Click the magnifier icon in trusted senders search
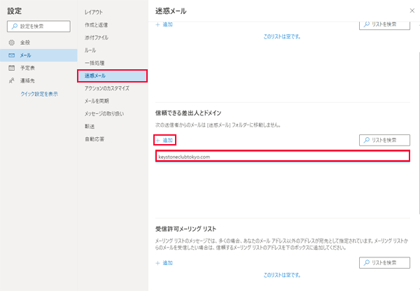The height and width of the screenshot is (291, 420). [x=366, y=140]
